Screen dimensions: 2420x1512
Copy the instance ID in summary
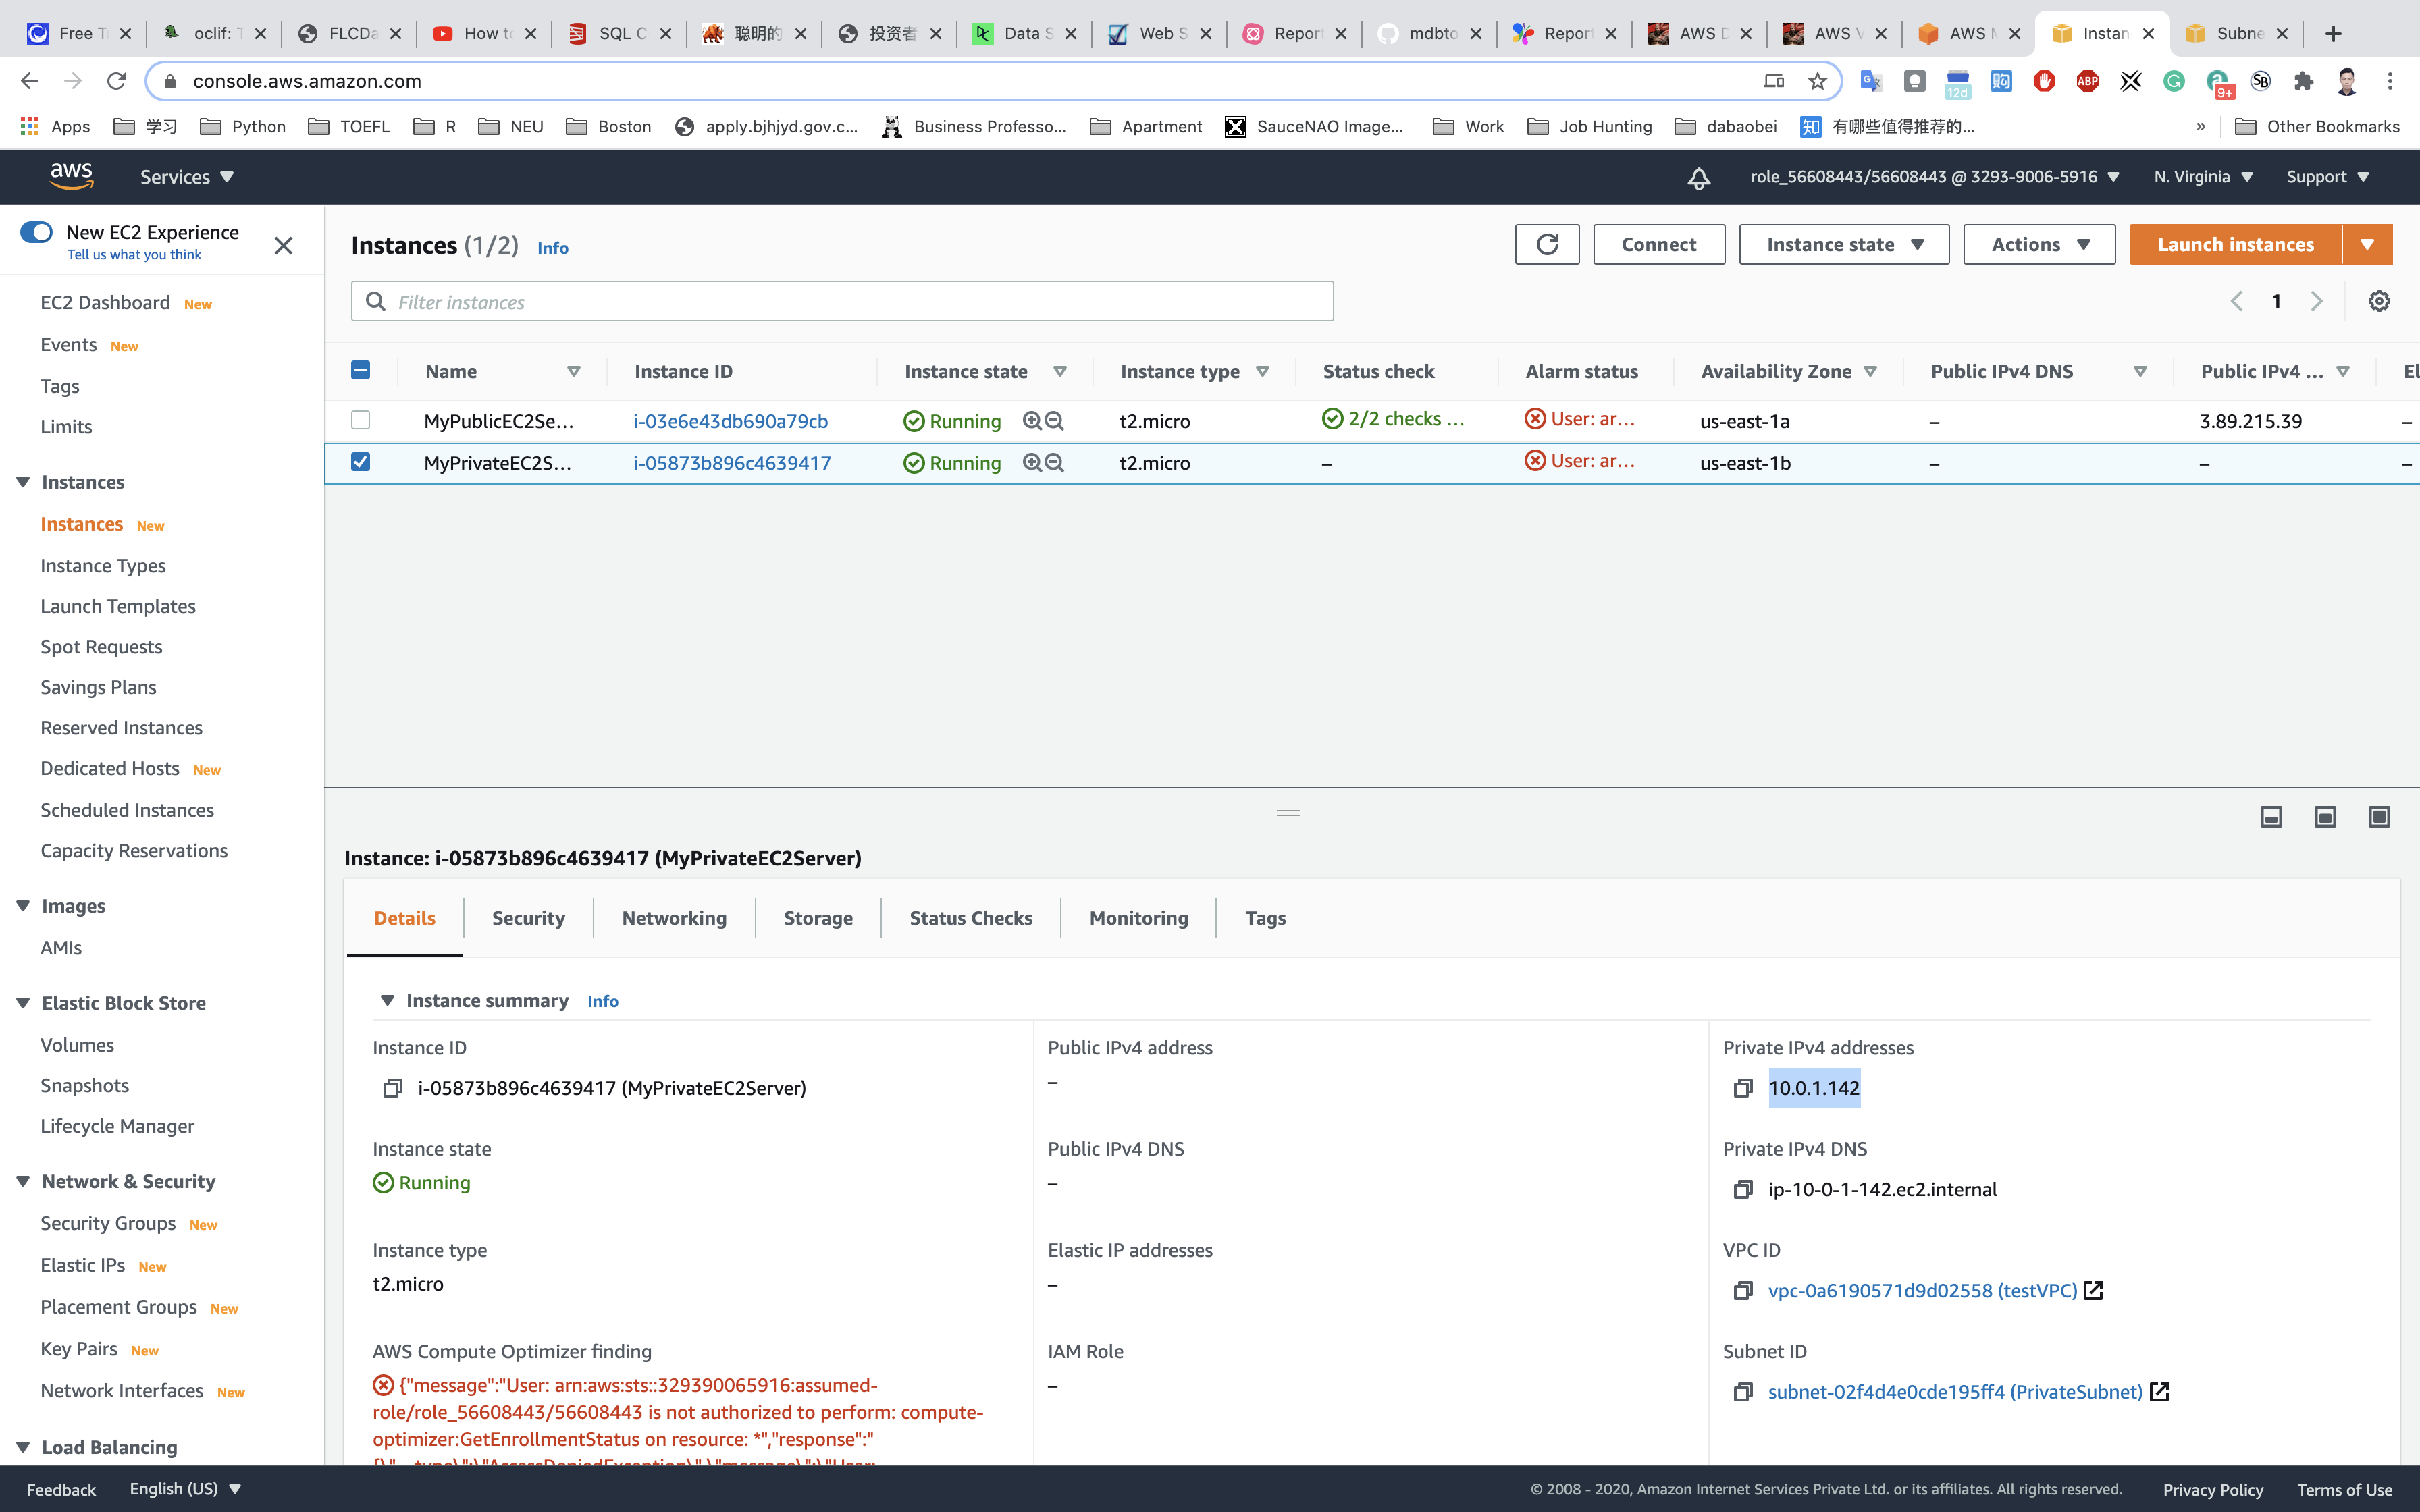(393, 1088)
